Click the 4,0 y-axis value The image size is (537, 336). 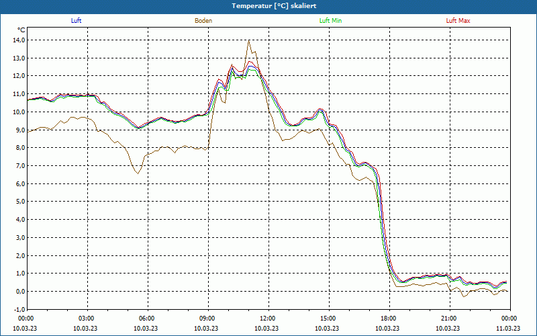pyautogui.click(x=21, y=220)
